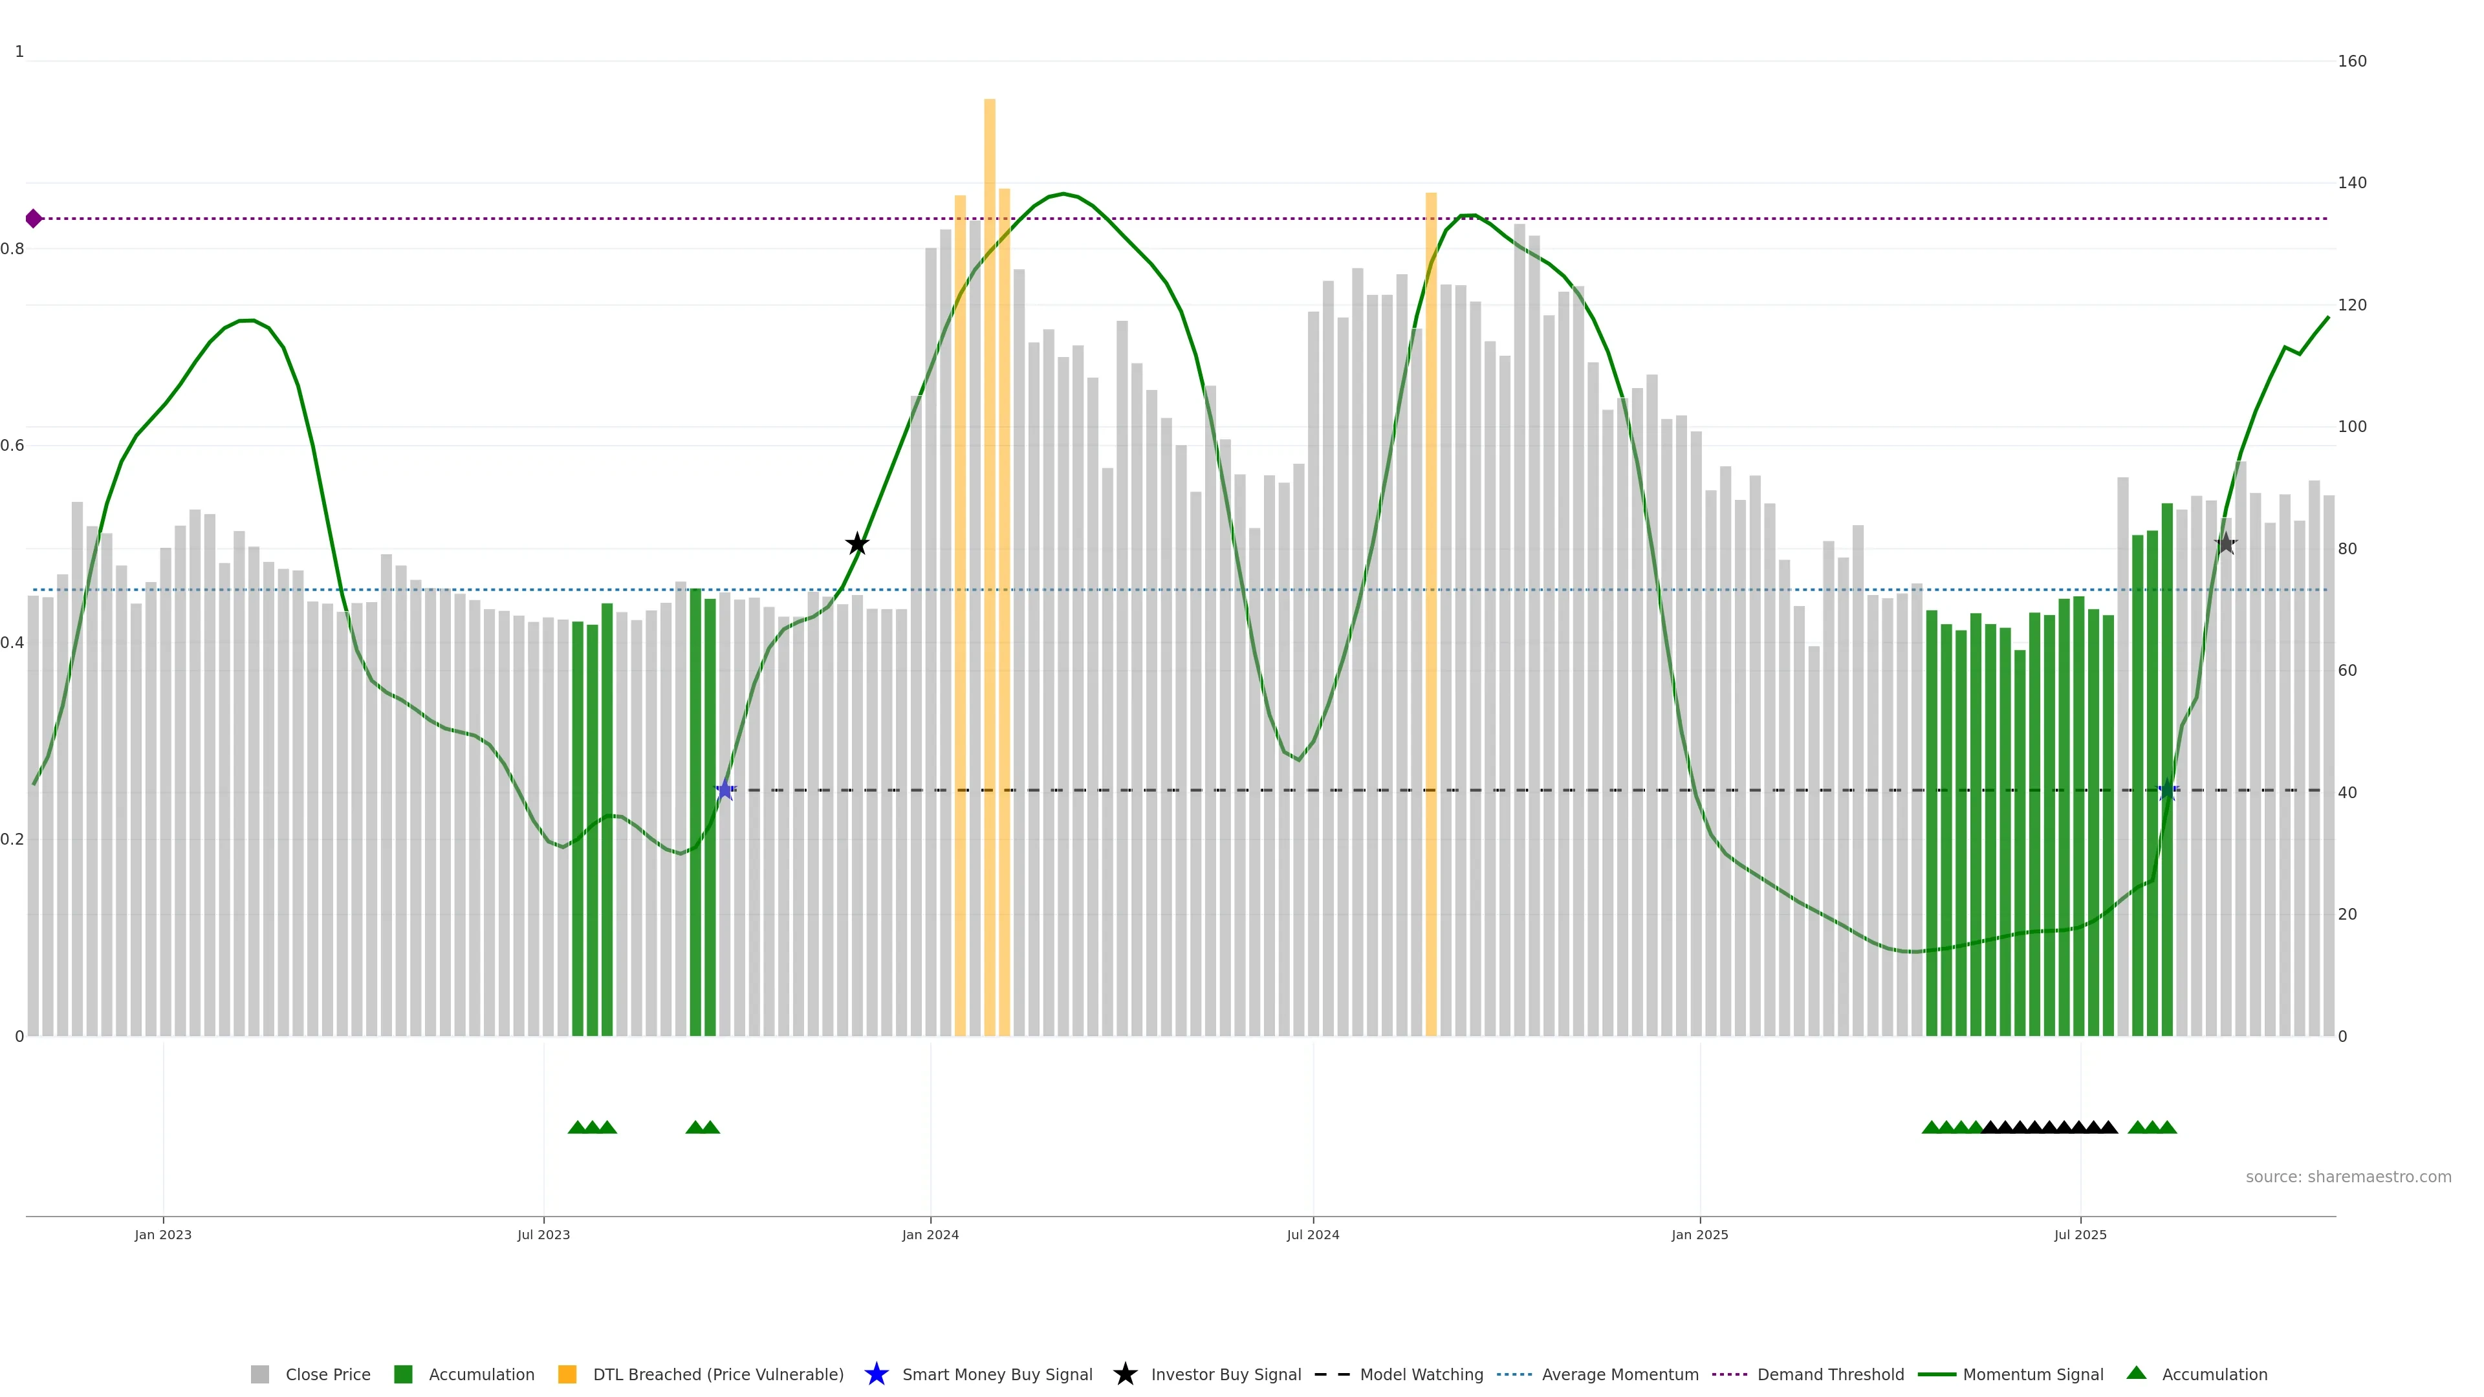
Task: Click the purple diamond Demand Threshold marker
Action: pos(34,219)
